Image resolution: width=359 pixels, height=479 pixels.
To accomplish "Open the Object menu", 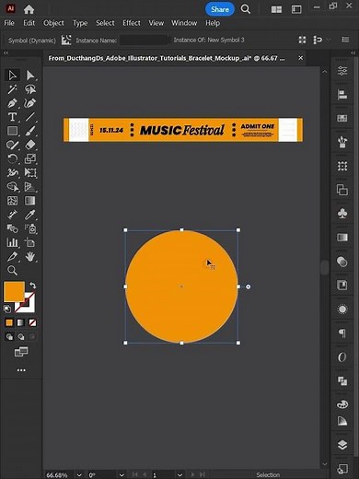I will click(53, 23).
